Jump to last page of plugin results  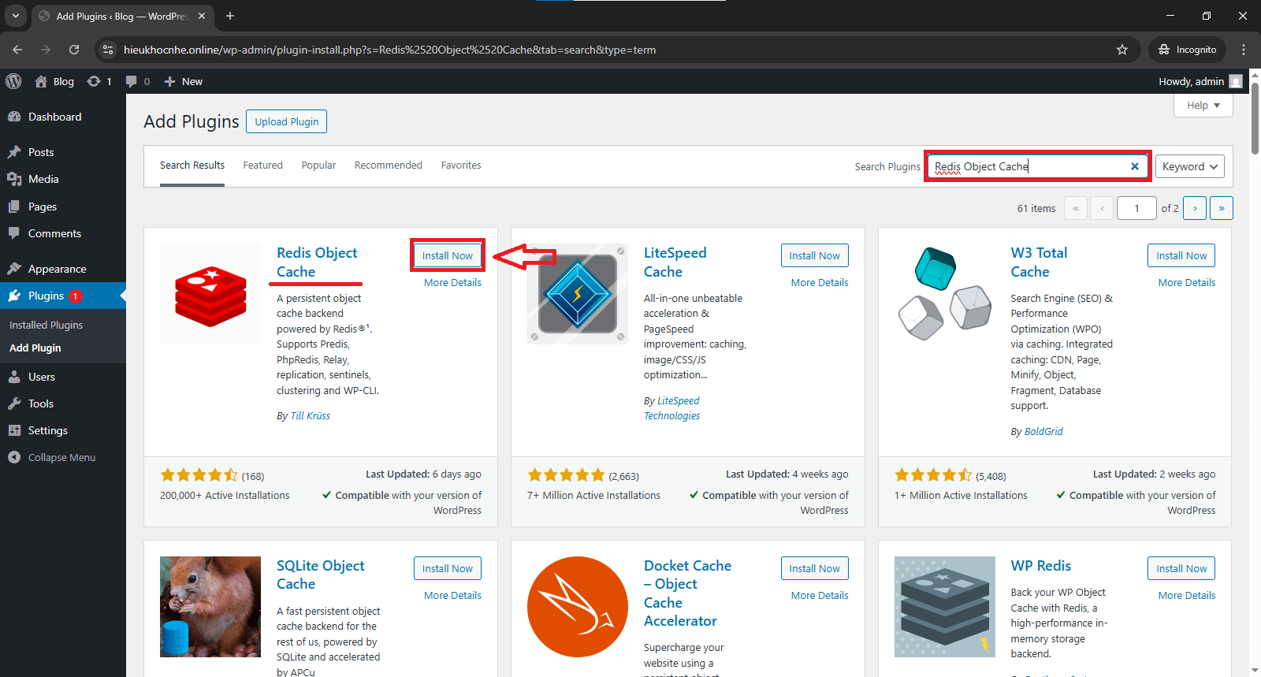[1221, 208]
